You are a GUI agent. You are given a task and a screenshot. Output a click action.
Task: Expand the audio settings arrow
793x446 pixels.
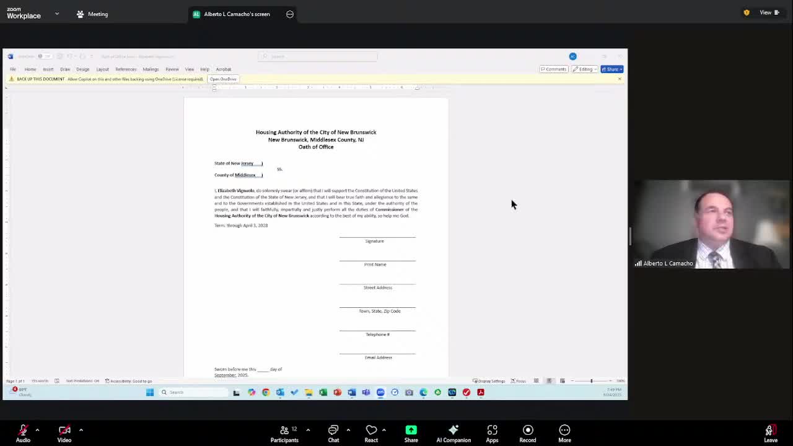click(37, 429)
